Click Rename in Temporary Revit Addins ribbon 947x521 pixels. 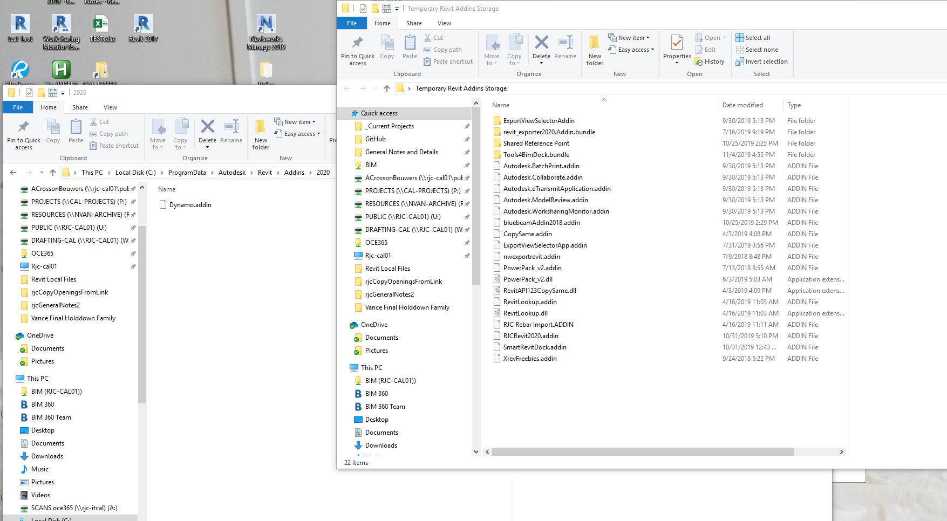[x=565, y=47]
